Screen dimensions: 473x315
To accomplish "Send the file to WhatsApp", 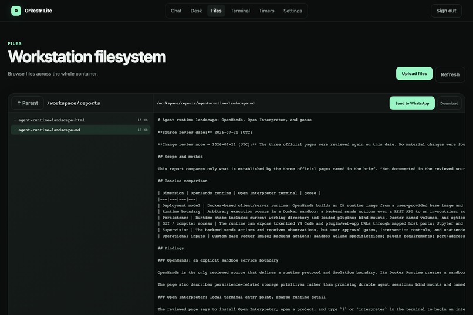I will pyautogui.click(x=412, y=103).
